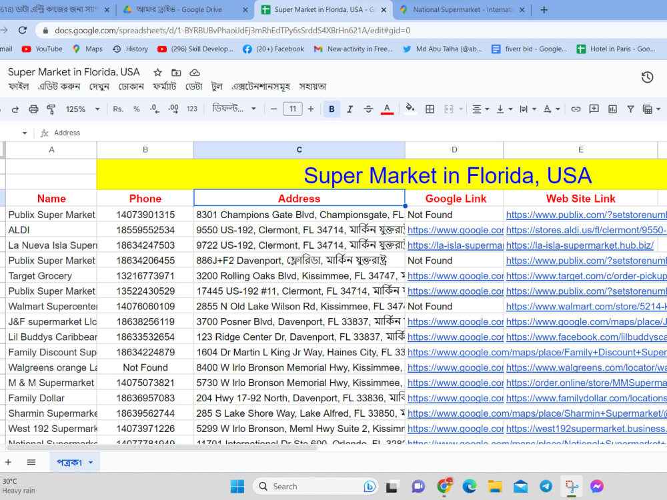This screenshot has height=500, width=667.
Task: Star the Super Market in Florida document
Action: coord(157,73)
